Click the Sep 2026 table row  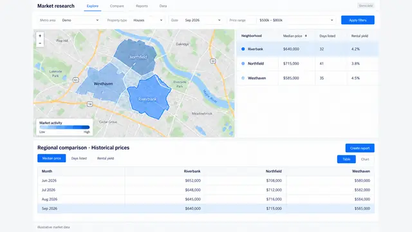[206, 209]
